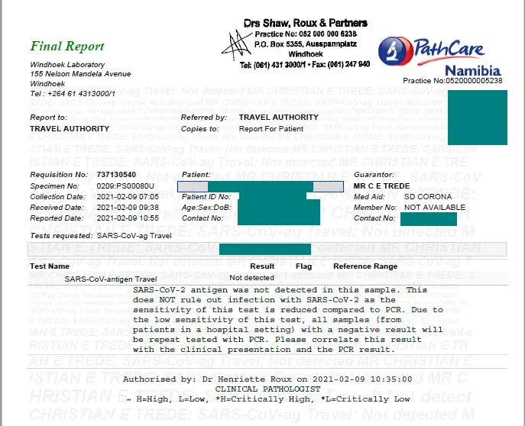Click the 'Result' column header

point(262,266)
